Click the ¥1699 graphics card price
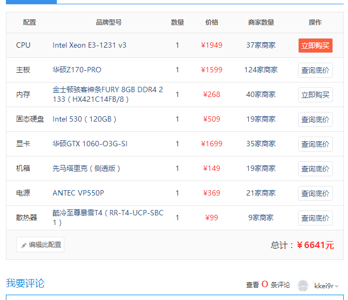This screenshot has height=300, width=348. coord(211,144)
